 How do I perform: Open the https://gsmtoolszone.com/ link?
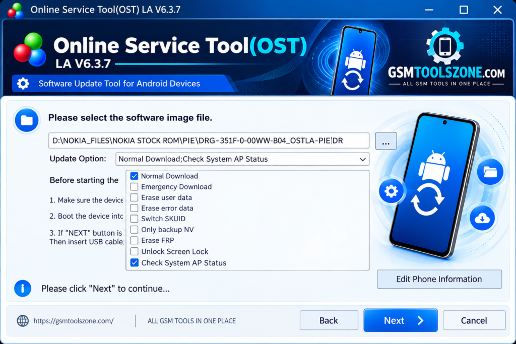click(x=74, y=321)
